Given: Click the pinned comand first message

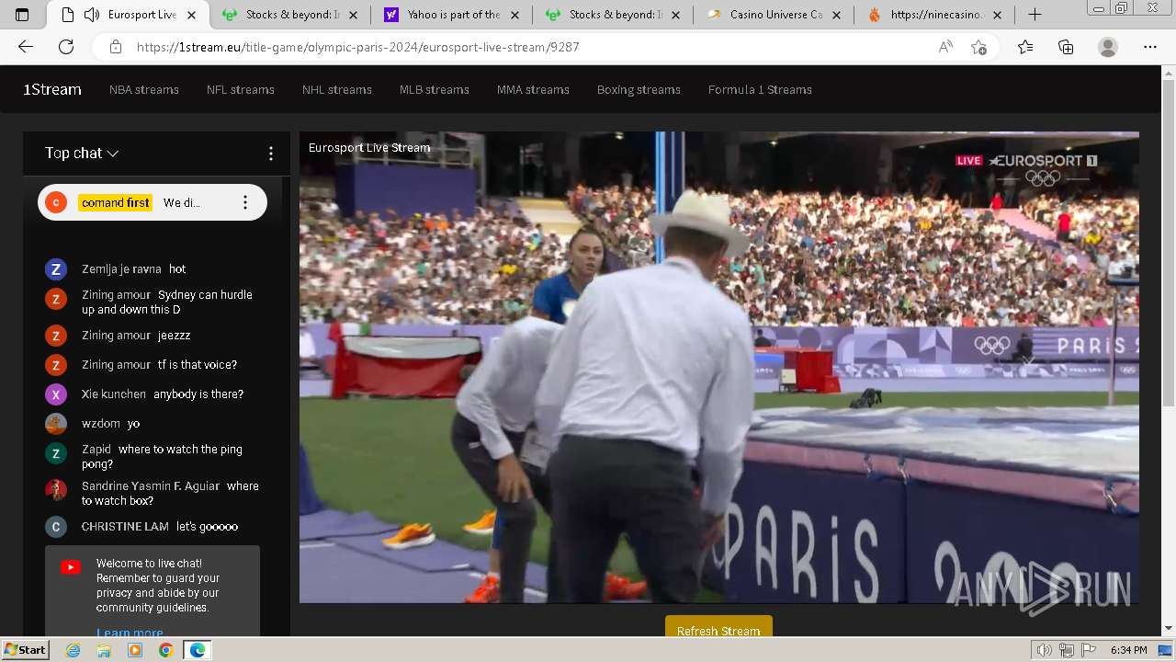Looking at the screenshot, I should [153, 202].
